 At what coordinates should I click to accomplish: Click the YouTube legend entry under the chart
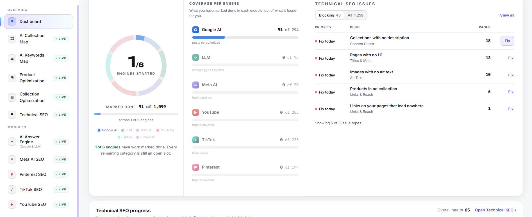(x=165, y=130)
